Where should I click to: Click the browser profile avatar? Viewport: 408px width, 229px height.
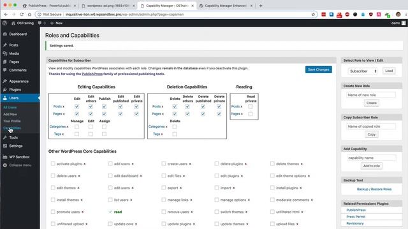[x=398, y=15]
